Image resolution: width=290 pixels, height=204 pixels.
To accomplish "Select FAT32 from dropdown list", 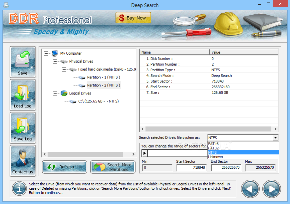I will coord(243,148).
